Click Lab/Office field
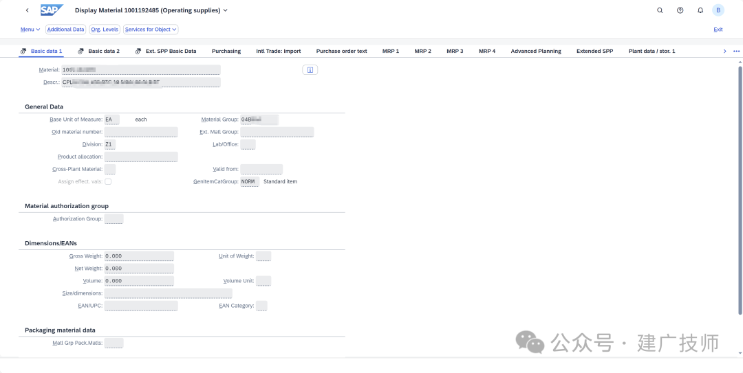Viewport: 743px width, 373px height. [248, 144]
